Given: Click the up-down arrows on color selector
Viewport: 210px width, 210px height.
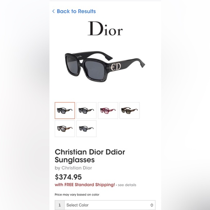Looking at the screenshot, I should [x=152, y=205].
